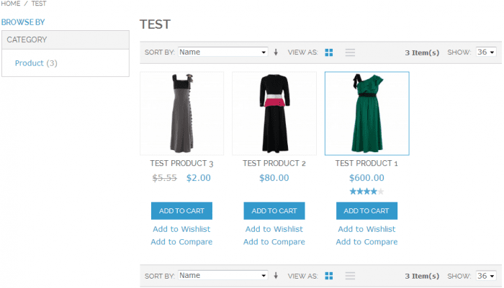Add Test Product 2 to wishlist
The image size is (504, 288).
[274, 229]
